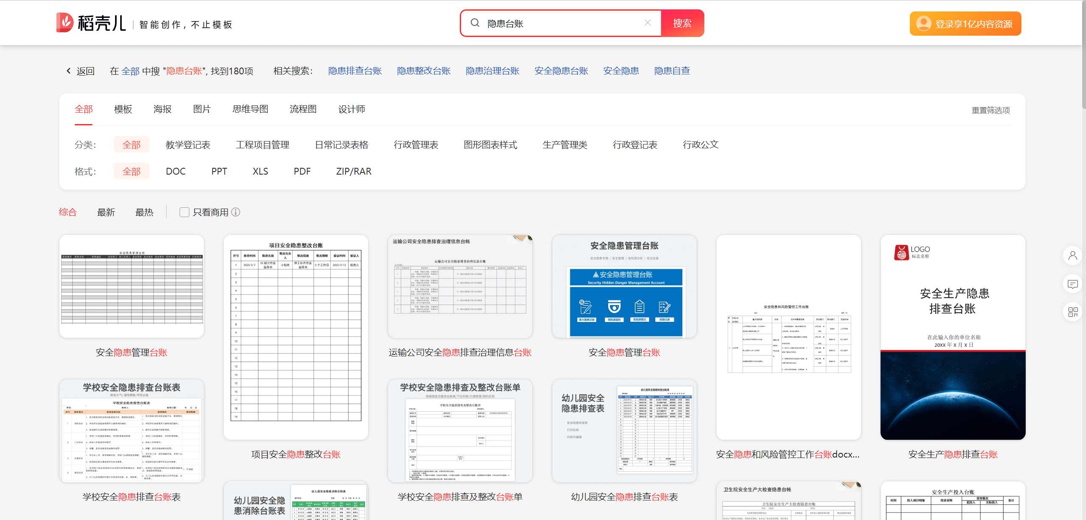Open the QR code sidebar icon
Screen dimensions: 1086x520
coord(1072,312)
